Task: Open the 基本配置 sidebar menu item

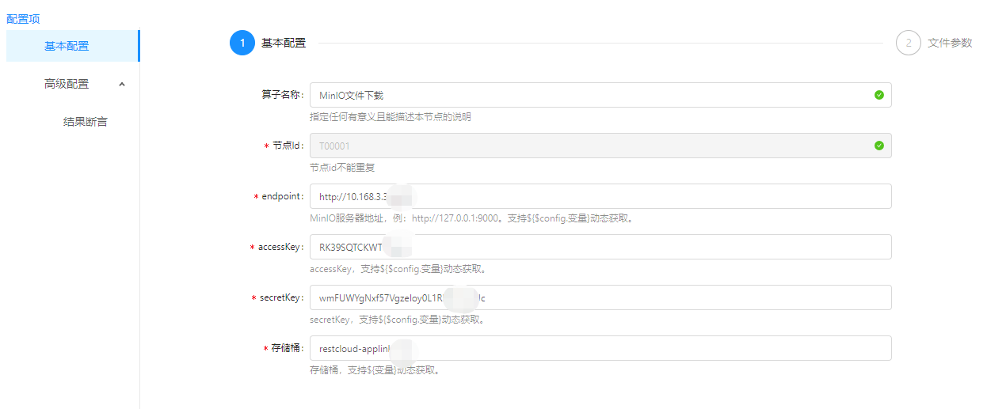Action: tap(67, 46)
